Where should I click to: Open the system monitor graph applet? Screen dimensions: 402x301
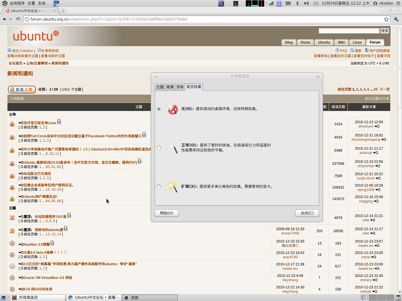pyautogui.click(x=255, y=3)
